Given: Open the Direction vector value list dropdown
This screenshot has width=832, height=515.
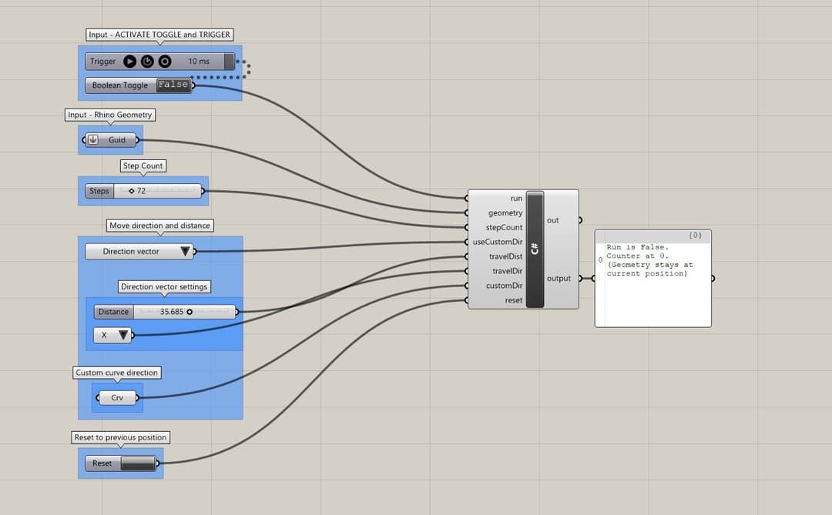Looking at the screenshot, I should point(185,252).
